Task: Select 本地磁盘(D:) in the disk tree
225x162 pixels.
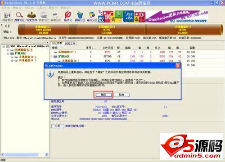Action: tap(27, 57)
